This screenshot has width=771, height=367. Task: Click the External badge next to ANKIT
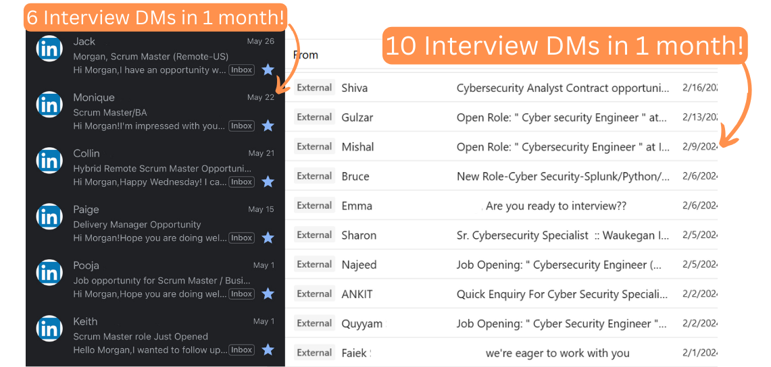click(x=314, y=294)
